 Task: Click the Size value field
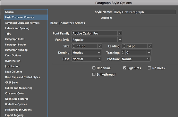coord(87,46)
